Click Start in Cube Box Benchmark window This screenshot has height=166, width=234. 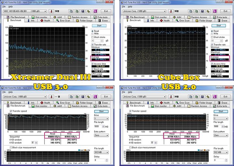(219, 26)
